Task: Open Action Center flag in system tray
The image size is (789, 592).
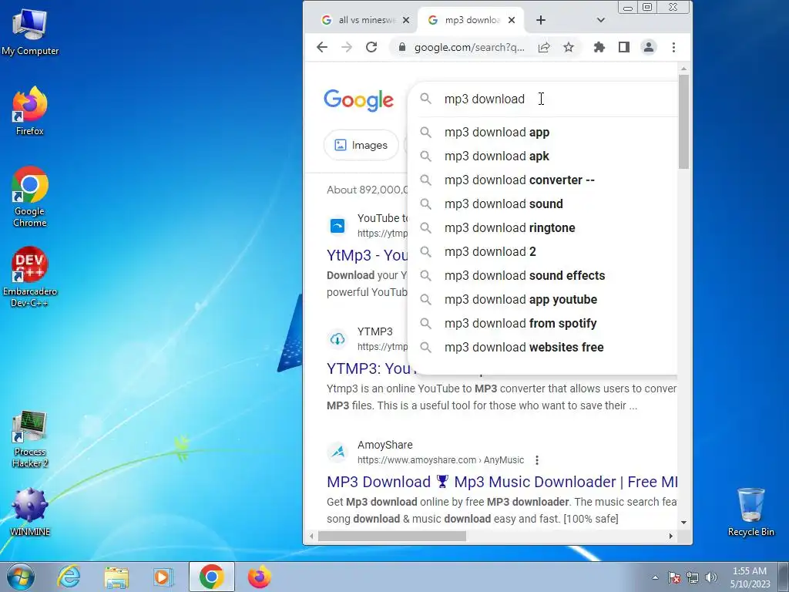Action: point(674,577)
